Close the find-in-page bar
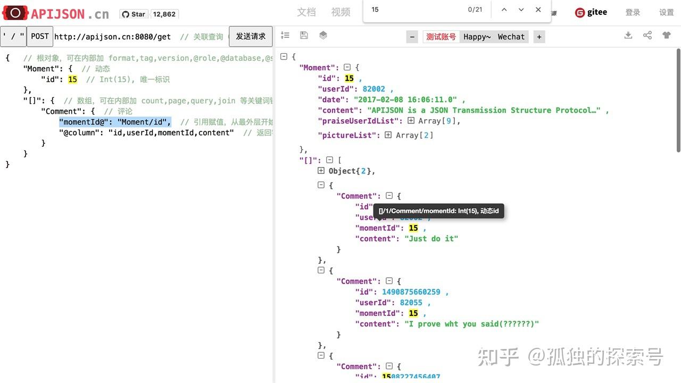Screen dimensions: 681x383 pos(538,10)
